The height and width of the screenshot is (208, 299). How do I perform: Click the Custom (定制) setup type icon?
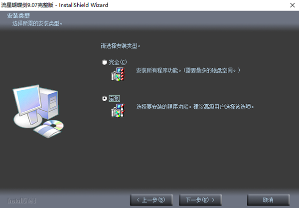click(117, 110)
